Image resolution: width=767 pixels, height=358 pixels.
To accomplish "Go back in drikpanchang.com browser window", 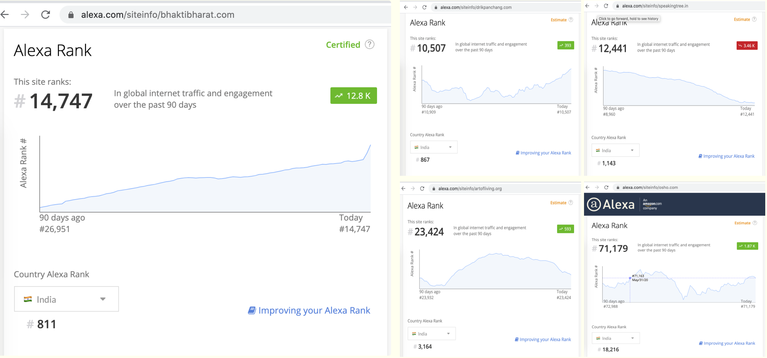I will (x=406, y=7).
